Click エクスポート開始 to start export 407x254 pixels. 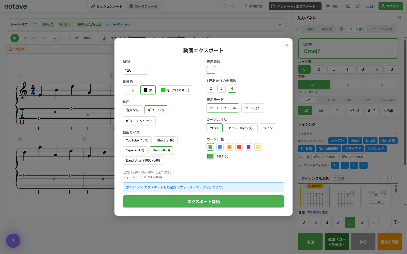[x=203, y=201]
